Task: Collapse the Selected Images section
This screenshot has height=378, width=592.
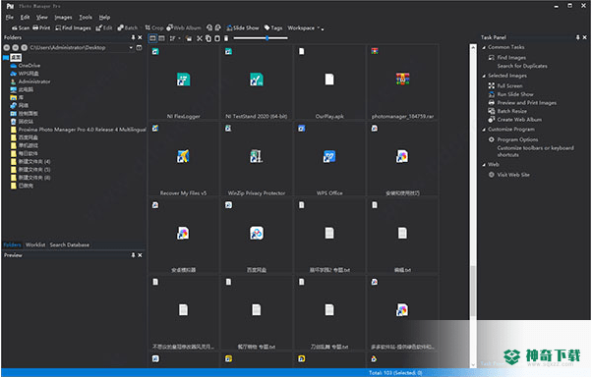Action: [484, 76]
